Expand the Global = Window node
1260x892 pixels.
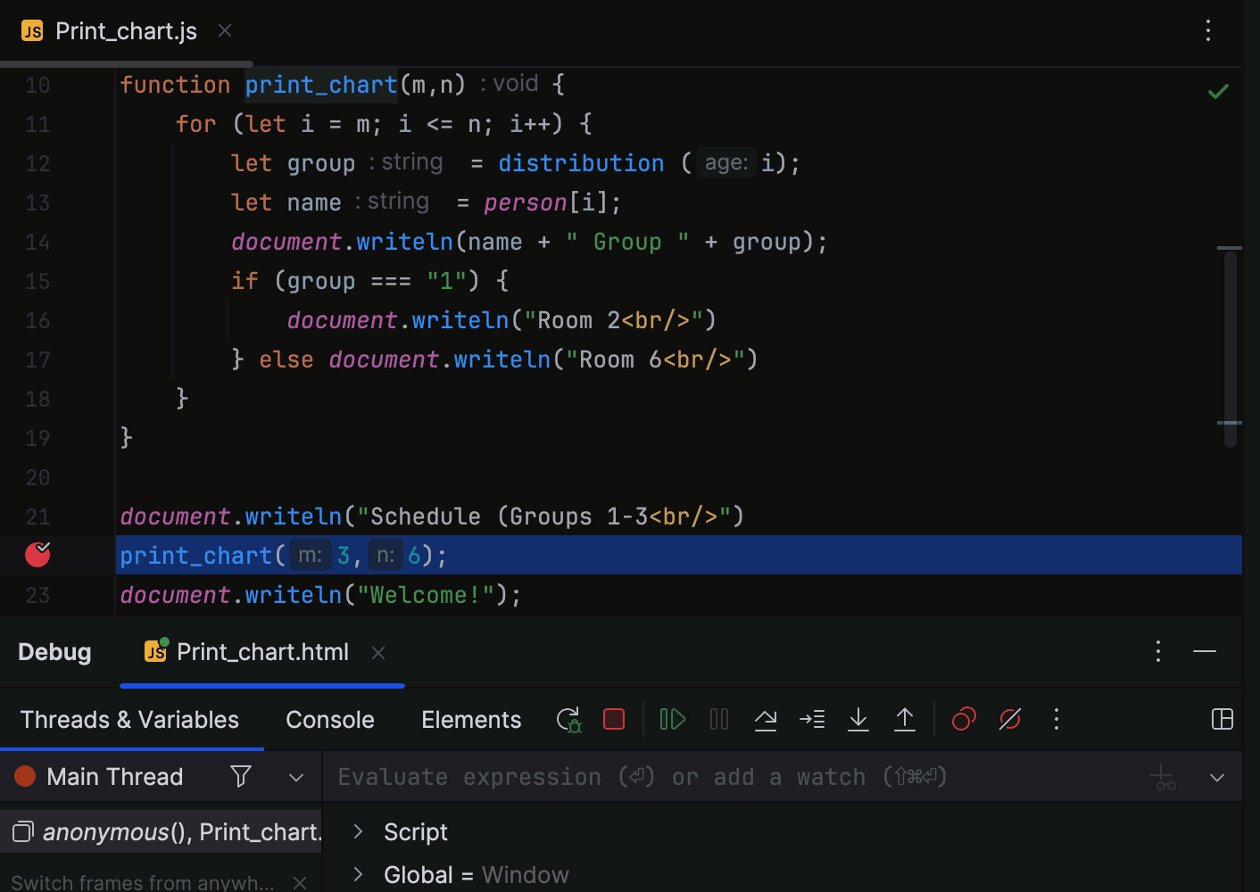click(357, 874)
